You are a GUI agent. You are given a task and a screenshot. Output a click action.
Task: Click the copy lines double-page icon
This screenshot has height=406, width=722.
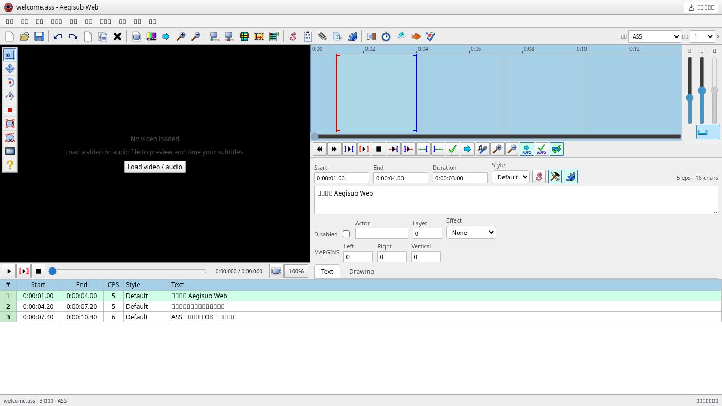coord(102,36)
